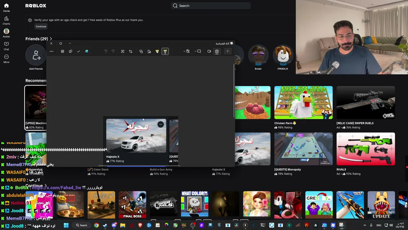Viewport: 408px width, 230px height.
Task: Click the Roblox Search field
Action: (x=211, y=6)
